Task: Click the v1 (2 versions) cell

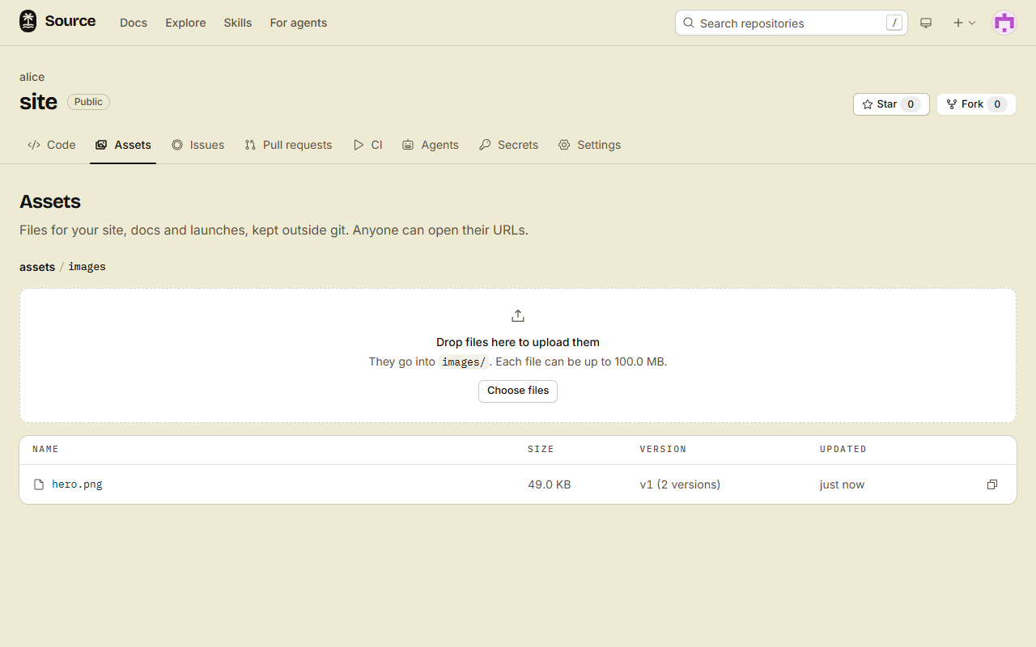Action: [x=680, y=484]
